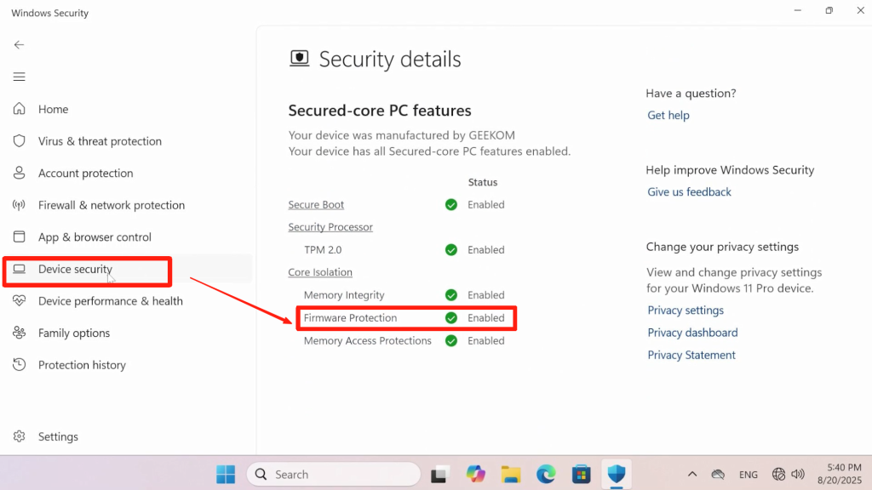Image resolution: width=872 pixels, height=490 pixels.
Task: Click the Device performance heart icon
Action: [19, 300]
